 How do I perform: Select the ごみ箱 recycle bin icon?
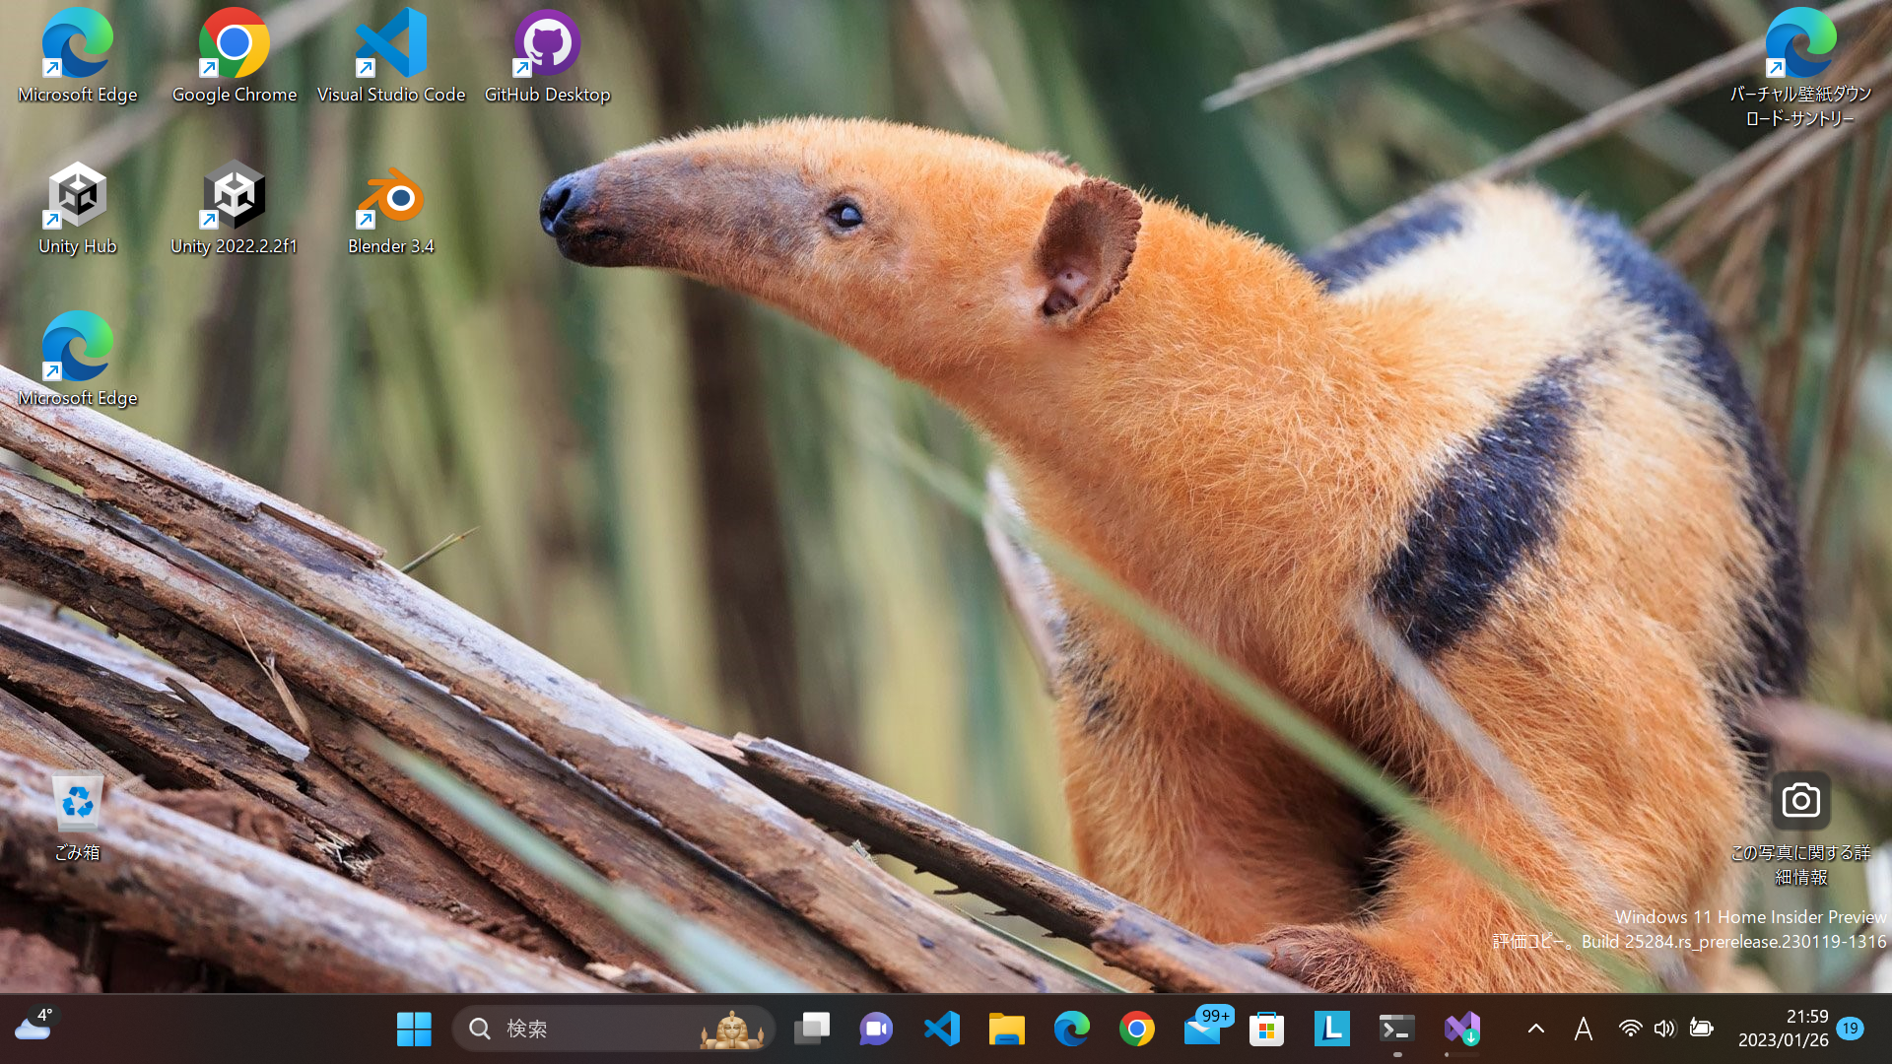click(78, 816)
